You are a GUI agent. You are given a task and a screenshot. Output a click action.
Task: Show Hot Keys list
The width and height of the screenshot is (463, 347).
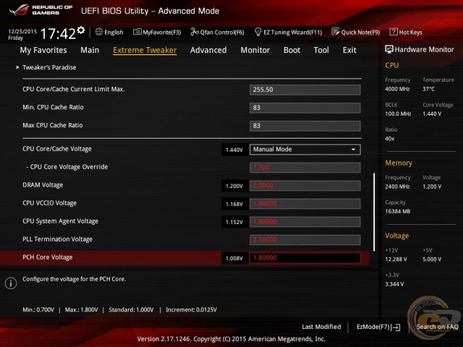pos(410,32)
